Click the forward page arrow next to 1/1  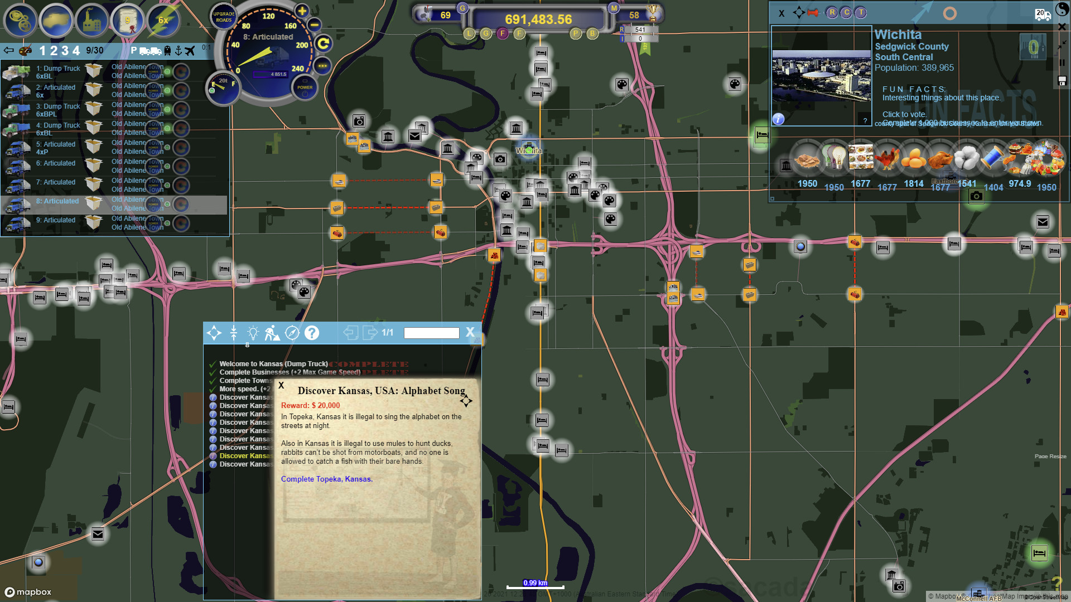pos(371,333)
